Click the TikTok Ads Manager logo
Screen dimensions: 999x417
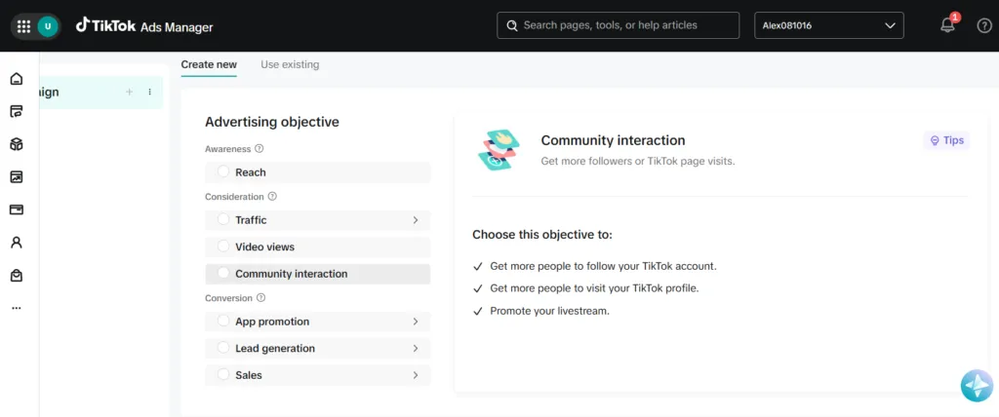144,26
